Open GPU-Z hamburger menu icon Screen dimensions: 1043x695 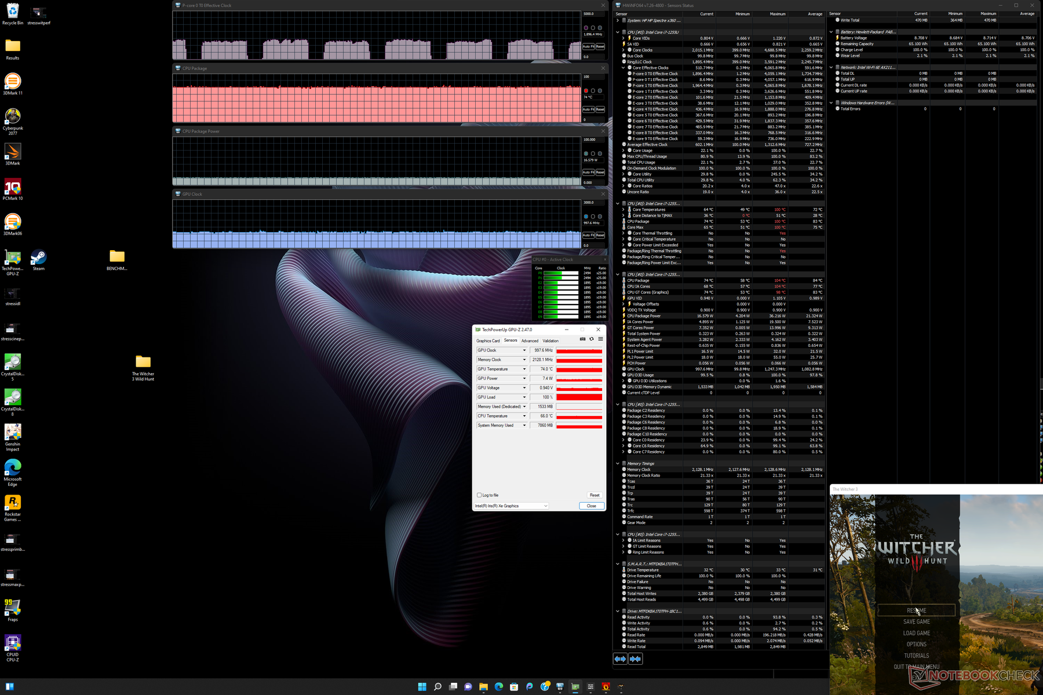(x=600, y=339)
